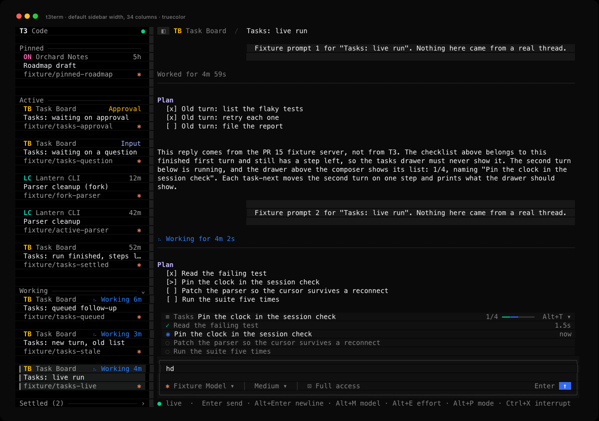
Task: Click Plan marker [>] 'Pin the clock in the session check'
Action: [x=171, y=282]
